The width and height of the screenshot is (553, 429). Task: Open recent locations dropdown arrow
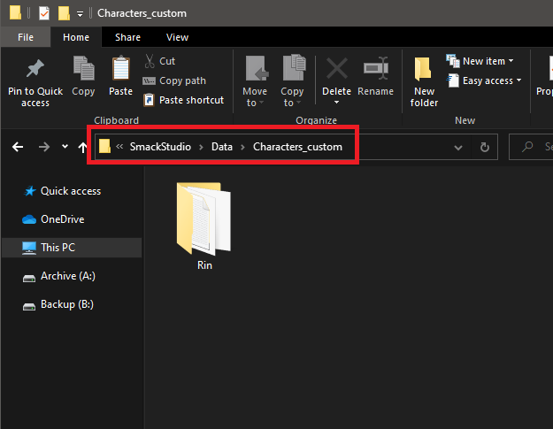click(65, 146)
